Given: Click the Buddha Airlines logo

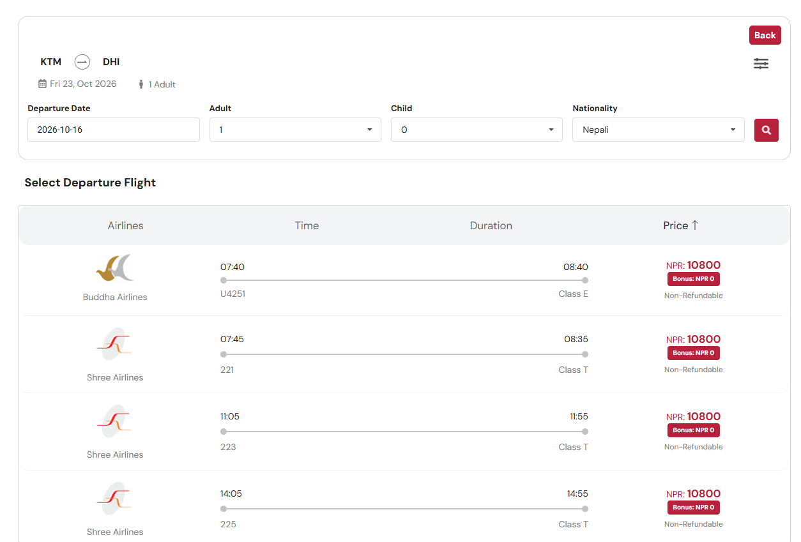Looking at the screenshot, I should click(115, 268).
